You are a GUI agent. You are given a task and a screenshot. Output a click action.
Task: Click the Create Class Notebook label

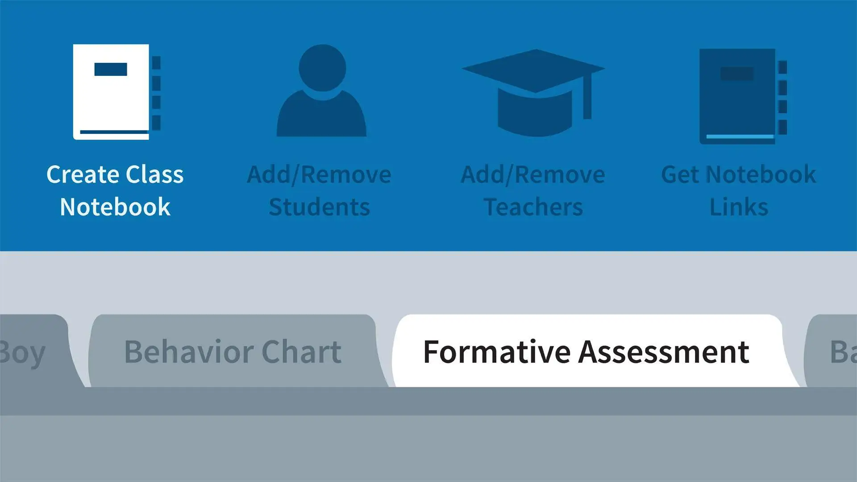click(x=115, y=191)
